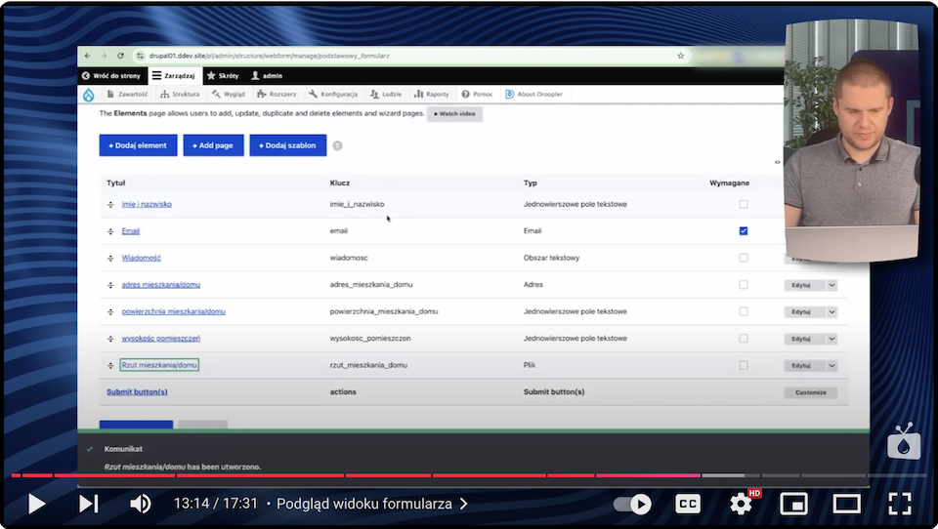Open Zarządzaj menu in toolbar
Screen dimensions: 938x529
[174, 76]
